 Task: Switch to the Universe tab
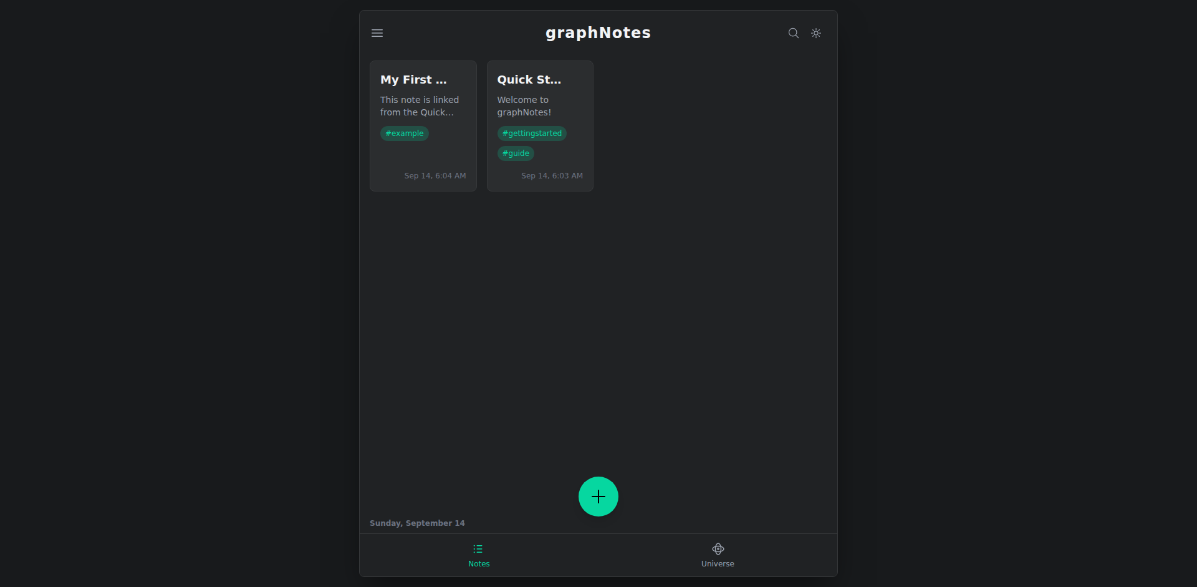tap(718, 555)
